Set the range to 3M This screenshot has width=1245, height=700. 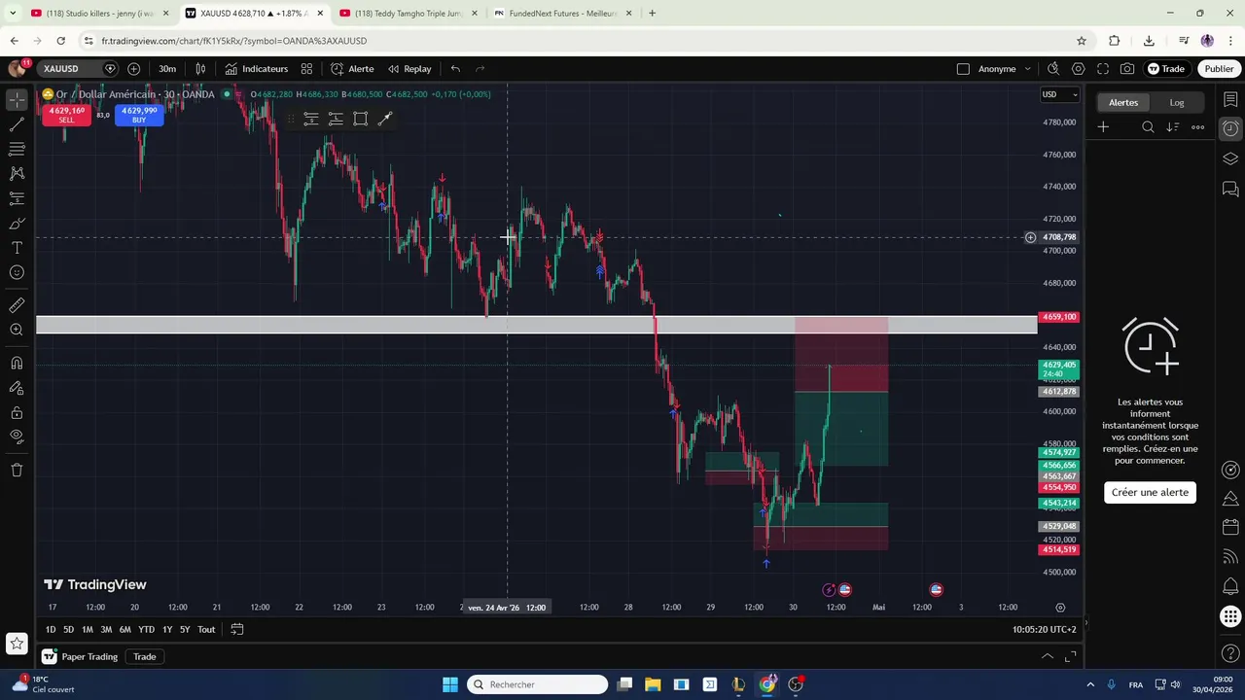point(106,630)
